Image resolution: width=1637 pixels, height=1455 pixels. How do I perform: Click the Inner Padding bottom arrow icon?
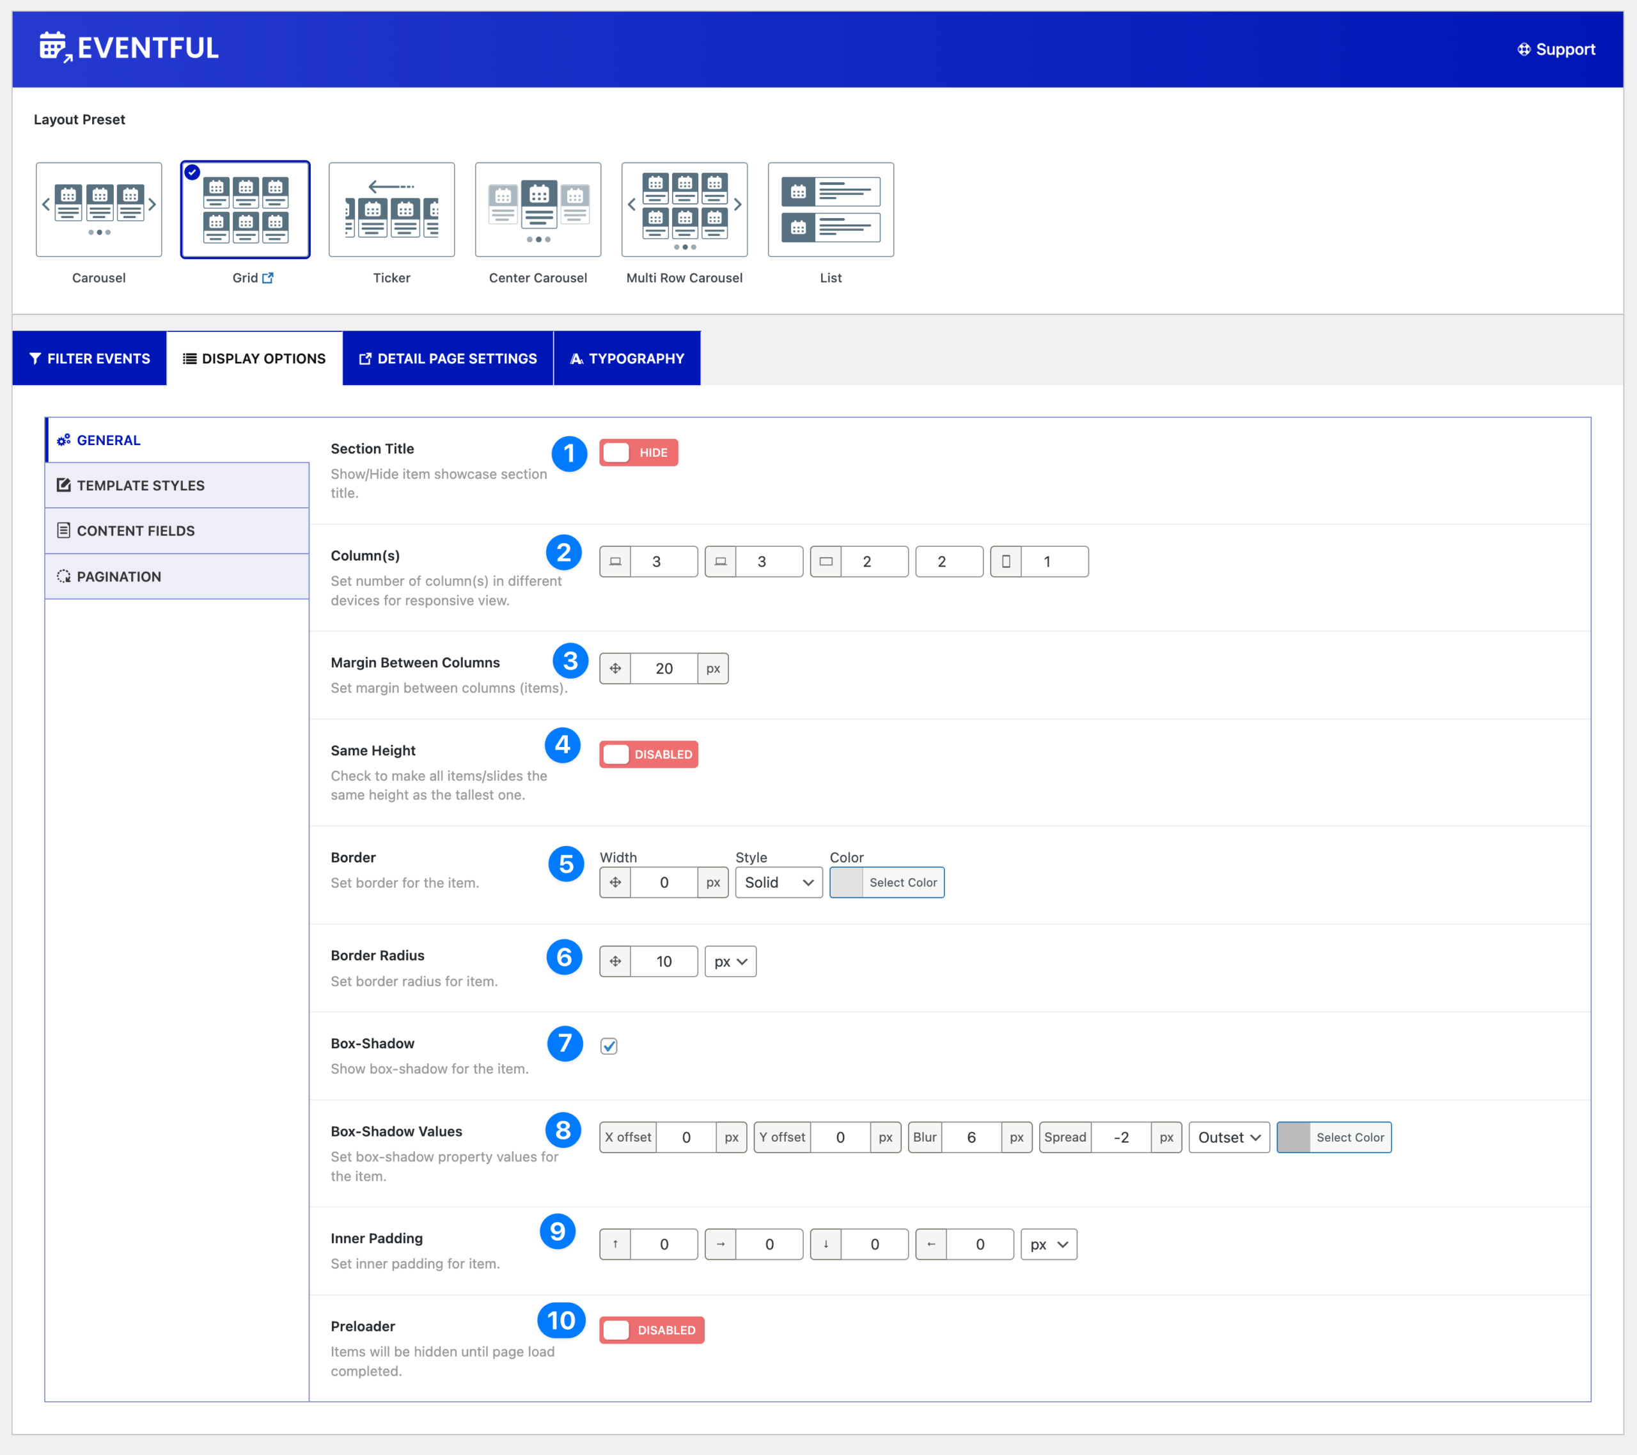coord(826,1245)
